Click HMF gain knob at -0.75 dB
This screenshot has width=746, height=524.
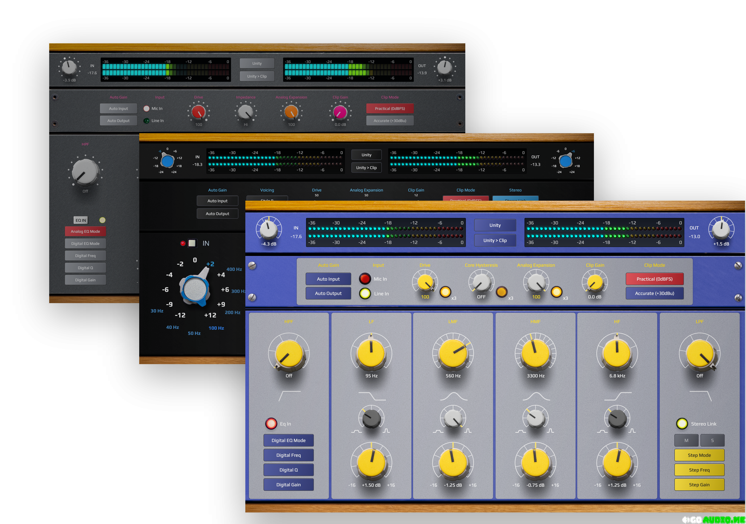click(535, 463)
